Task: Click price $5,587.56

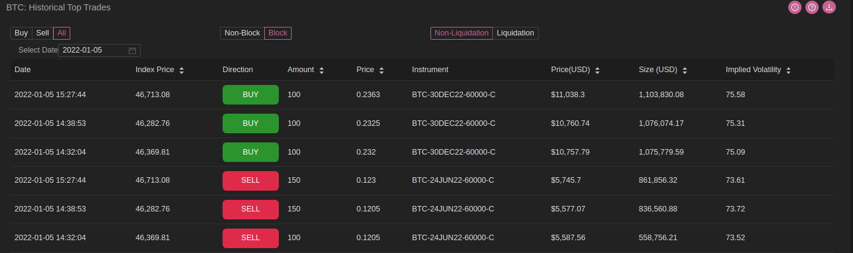Action: pos(568,238)
